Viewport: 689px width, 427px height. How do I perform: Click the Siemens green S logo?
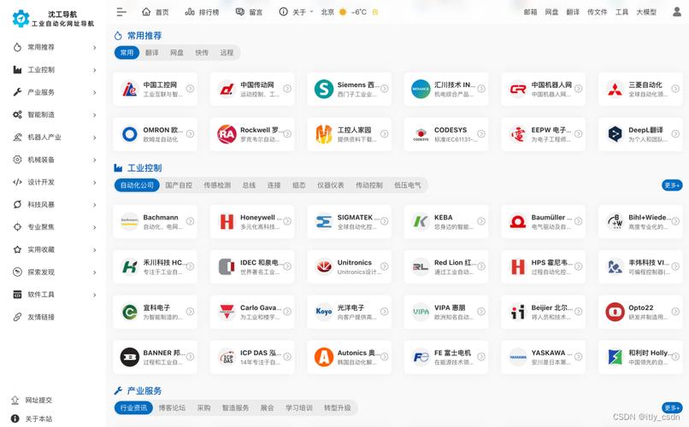tap(324, 89)
